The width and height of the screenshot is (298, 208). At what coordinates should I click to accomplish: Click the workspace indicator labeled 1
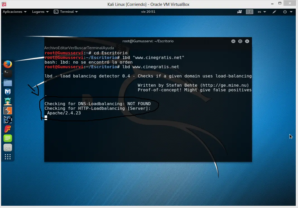coord(249,12)
